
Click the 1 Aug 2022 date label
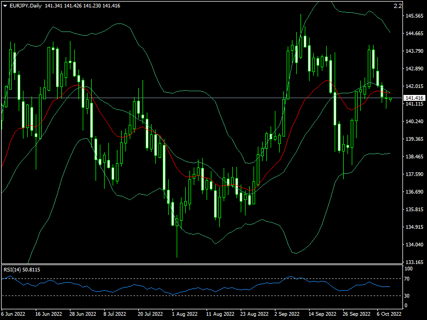tap(185, 314)
